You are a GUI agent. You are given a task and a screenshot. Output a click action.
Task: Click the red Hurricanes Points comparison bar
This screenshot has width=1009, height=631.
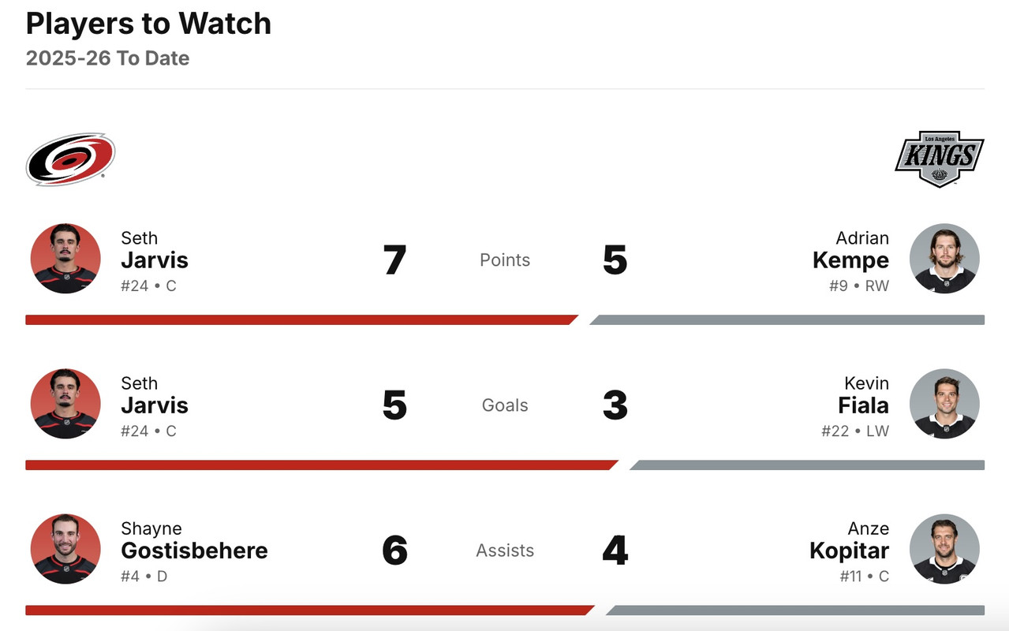300,320
